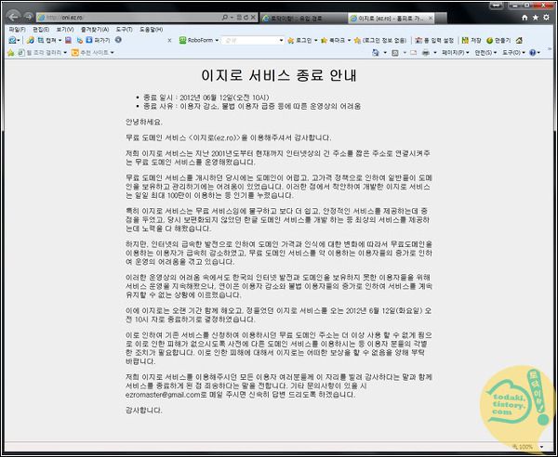Open the RoboForm 북마크 dropdown
The width and height of the screenshot is (558, 457).
(x=336, y=41)
